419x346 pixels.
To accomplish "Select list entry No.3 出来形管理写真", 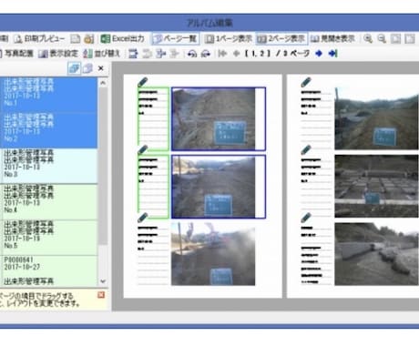I will [x=48, y=166].
